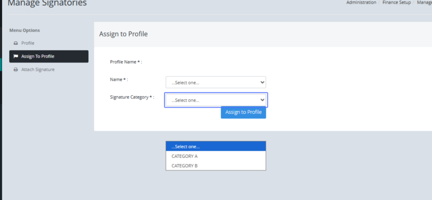This screenshot has width=432, height=200.
Task: Navigate to the Administration breadcrumb link
Action: pos(361,3)
